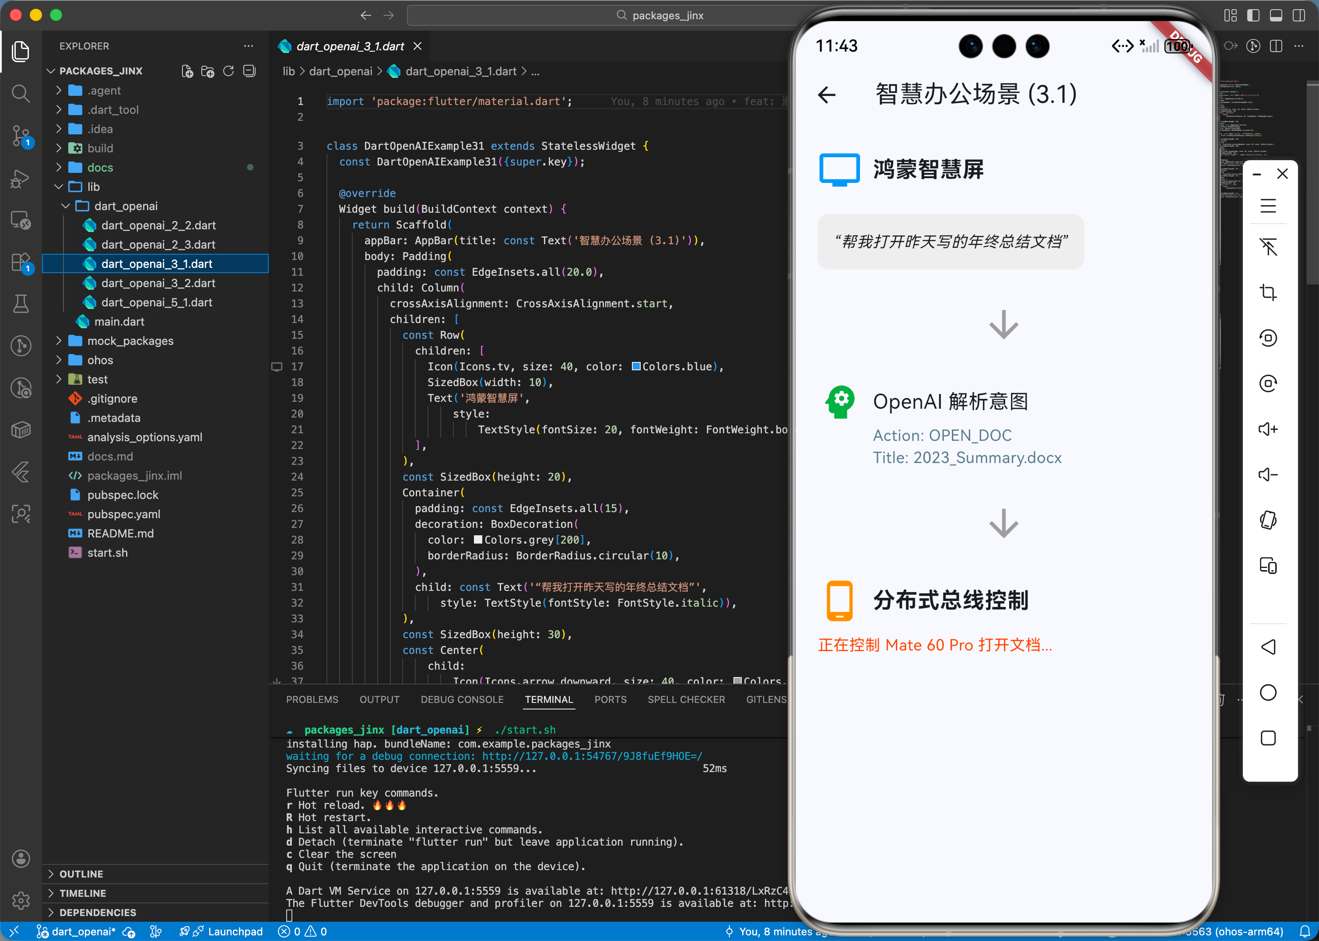
Task: Toggle the secondary side bar layout
Action: click(x=1299, y=15)
